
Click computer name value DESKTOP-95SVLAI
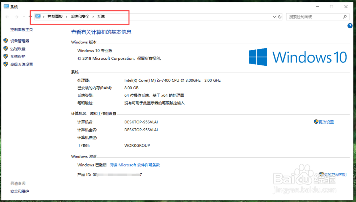141,122
